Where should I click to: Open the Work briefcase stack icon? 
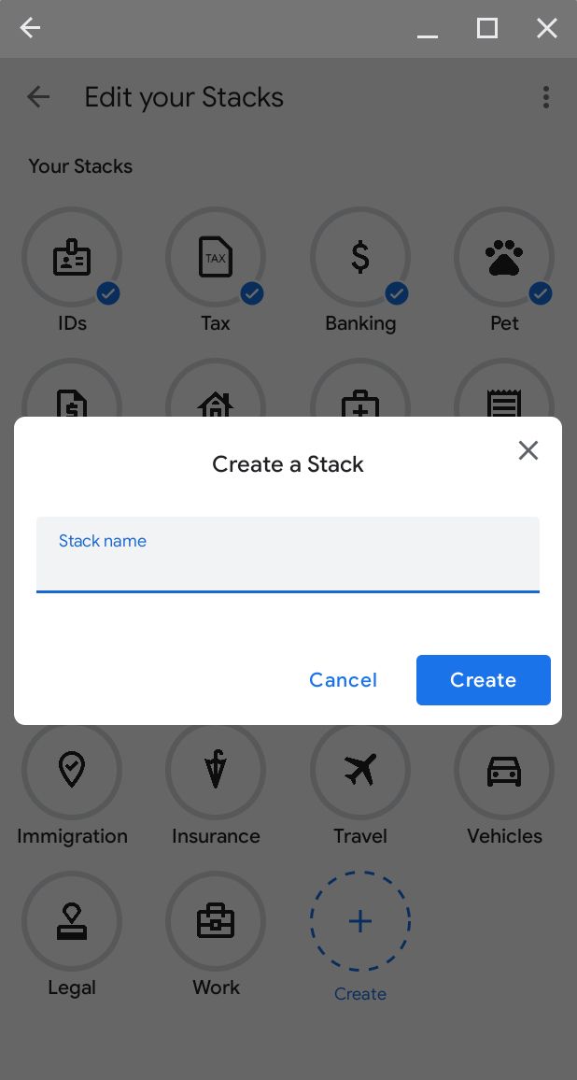click(x=216, y=920)
